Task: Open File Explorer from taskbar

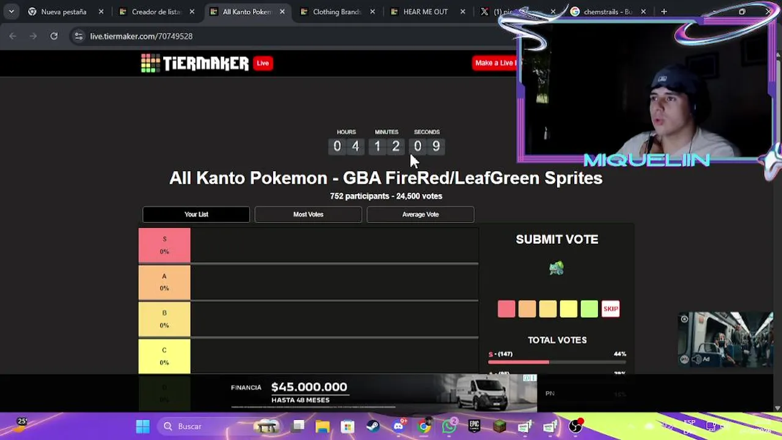Action: click(323, 426)
